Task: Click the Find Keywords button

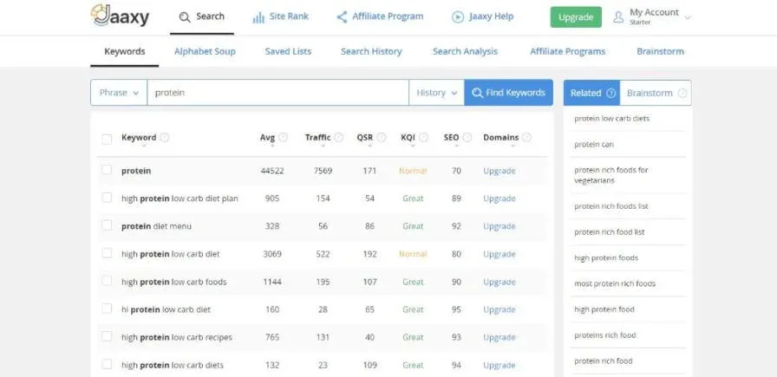Action: click(x=508, y=93)
